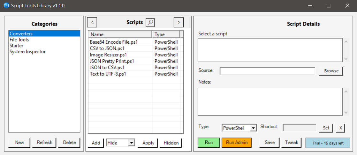Viewport: 357px width, 155px height.
Task: Select the System Inspector category
Action: [44, 52]
